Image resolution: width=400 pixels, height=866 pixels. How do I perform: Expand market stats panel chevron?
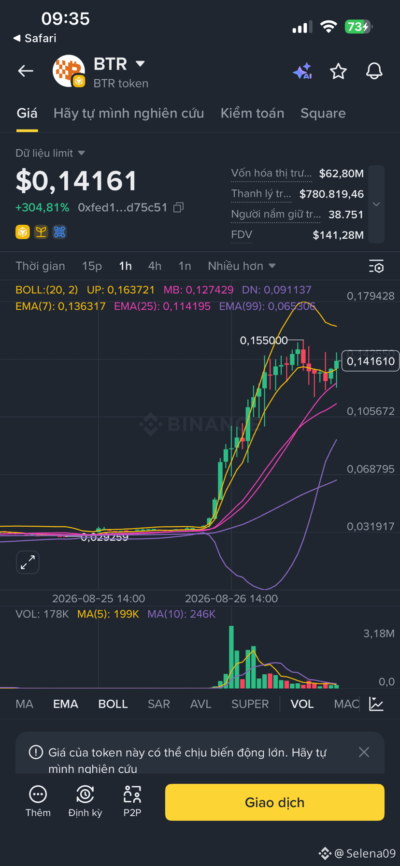pos(376,204)
